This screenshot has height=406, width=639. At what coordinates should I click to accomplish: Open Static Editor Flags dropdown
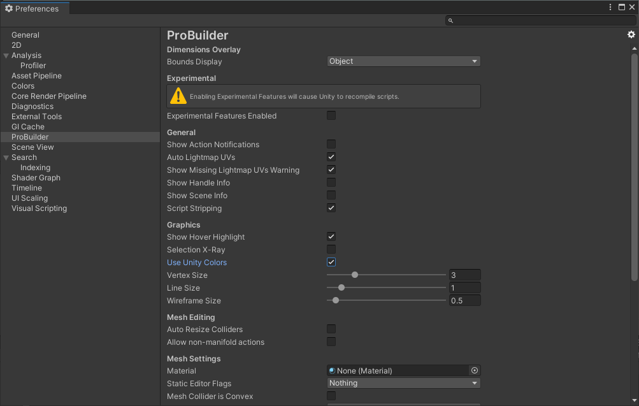403,383
